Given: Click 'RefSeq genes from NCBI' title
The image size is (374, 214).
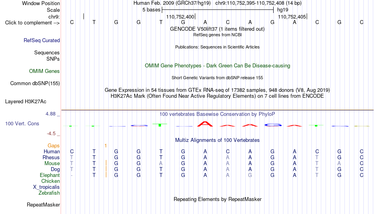Looking at the screenshot, I should point(217,35).
